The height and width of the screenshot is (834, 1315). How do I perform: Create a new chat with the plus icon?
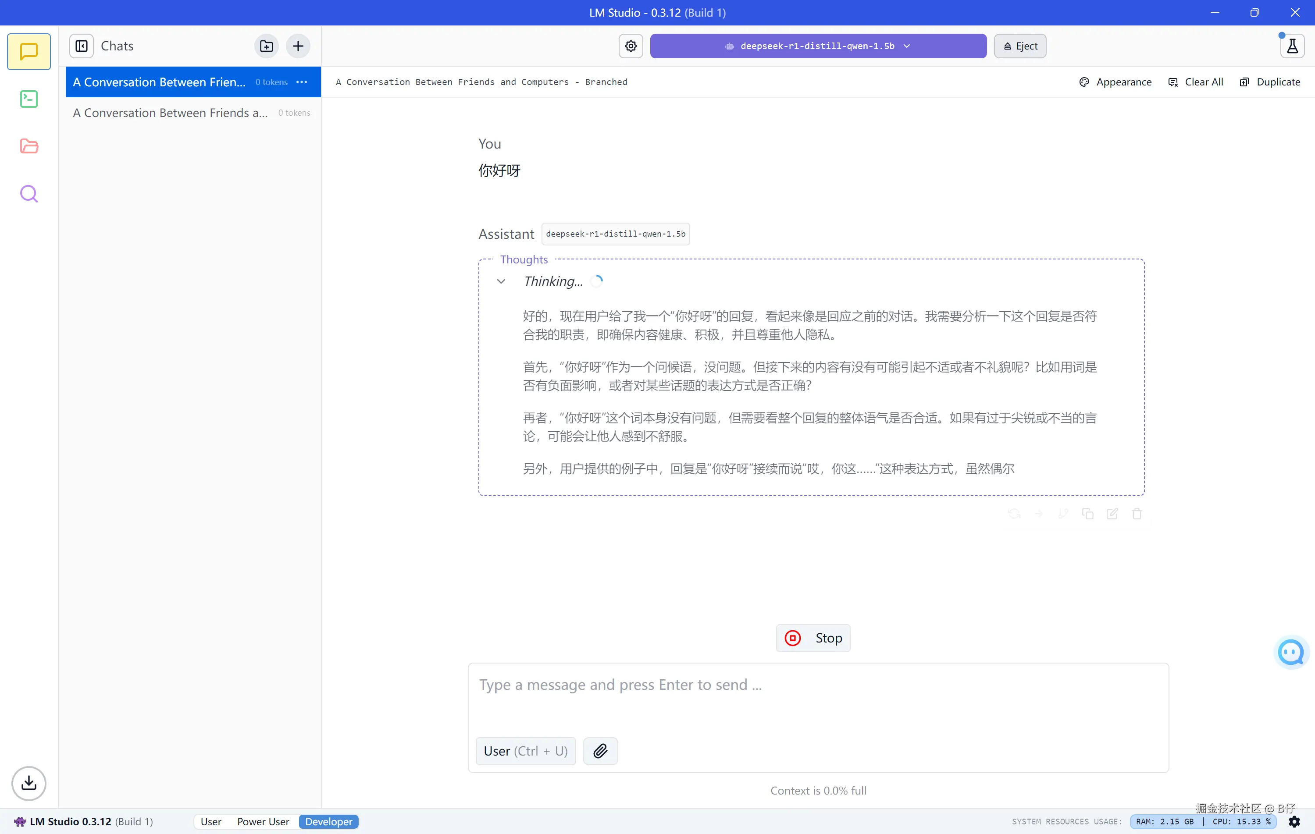pos(298,46)
